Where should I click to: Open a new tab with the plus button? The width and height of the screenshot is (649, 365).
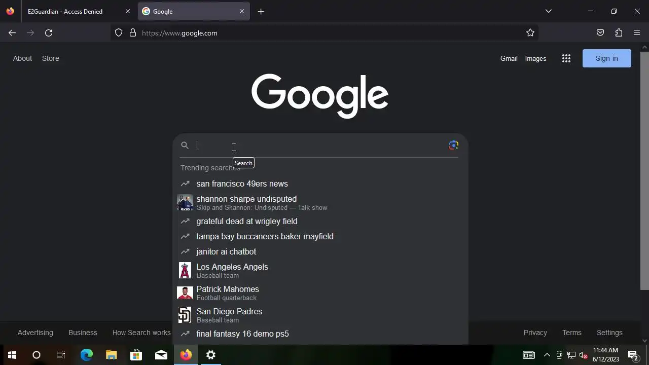pyautogui.click(x=261, y=11)
